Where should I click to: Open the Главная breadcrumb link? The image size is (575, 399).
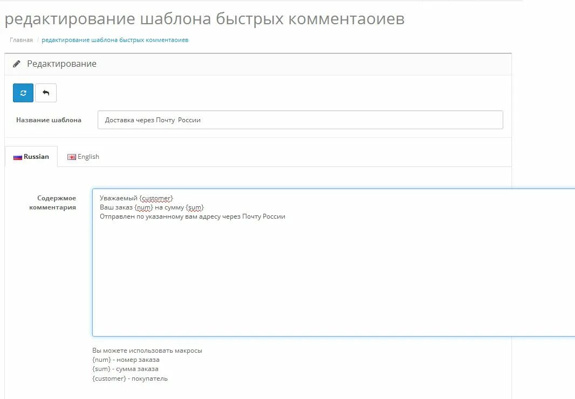(21, 40)
